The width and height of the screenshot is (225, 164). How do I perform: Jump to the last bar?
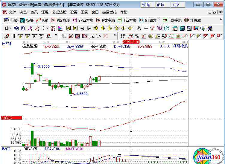[75, 28]
